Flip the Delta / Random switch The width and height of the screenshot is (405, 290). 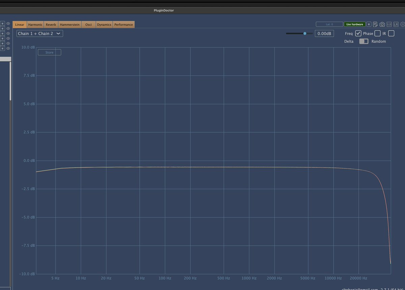pyautogui.click(x=363, y=41)
